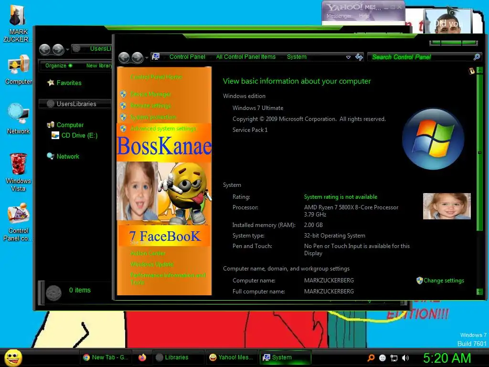Select All Control Panel Items breadcrumb
The image size is (489, 367).
pos(246,57)
